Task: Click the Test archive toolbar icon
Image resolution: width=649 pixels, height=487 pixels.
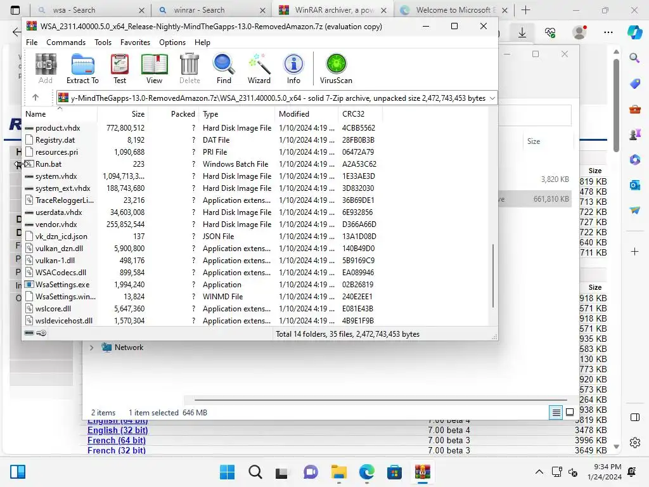Action: pyautogui.click(x=120, y=68)
